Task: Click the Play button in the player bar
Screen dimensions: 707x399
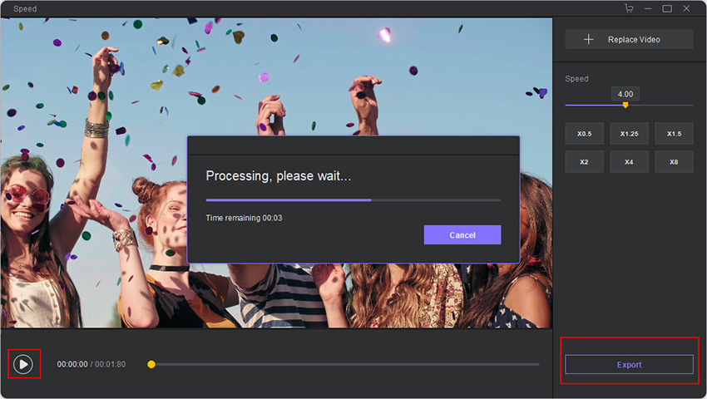Action: pyautogui.click(x=23, y=364)
